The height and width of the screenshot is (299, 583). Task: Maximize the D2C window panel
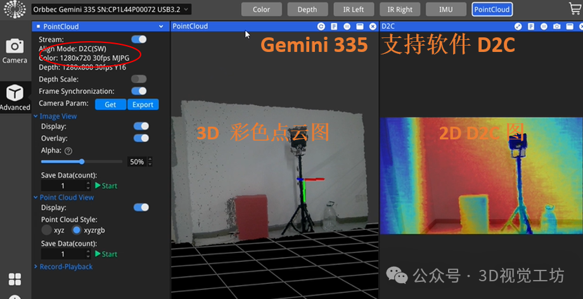570,27
